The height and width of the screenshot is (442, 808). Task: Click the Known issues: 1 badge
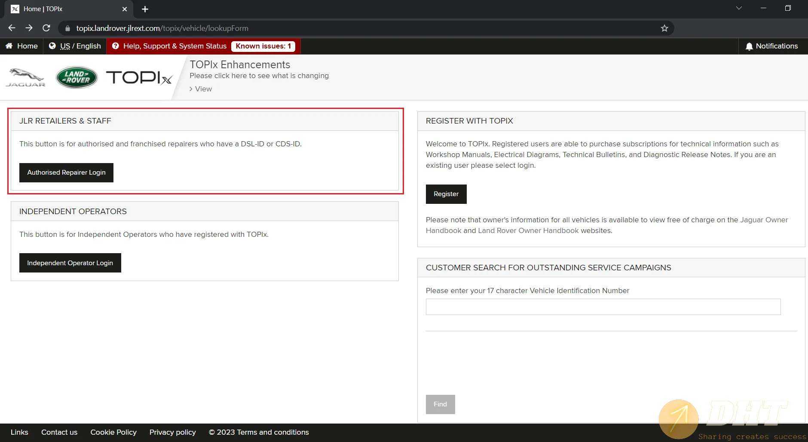tap(263, 46)
